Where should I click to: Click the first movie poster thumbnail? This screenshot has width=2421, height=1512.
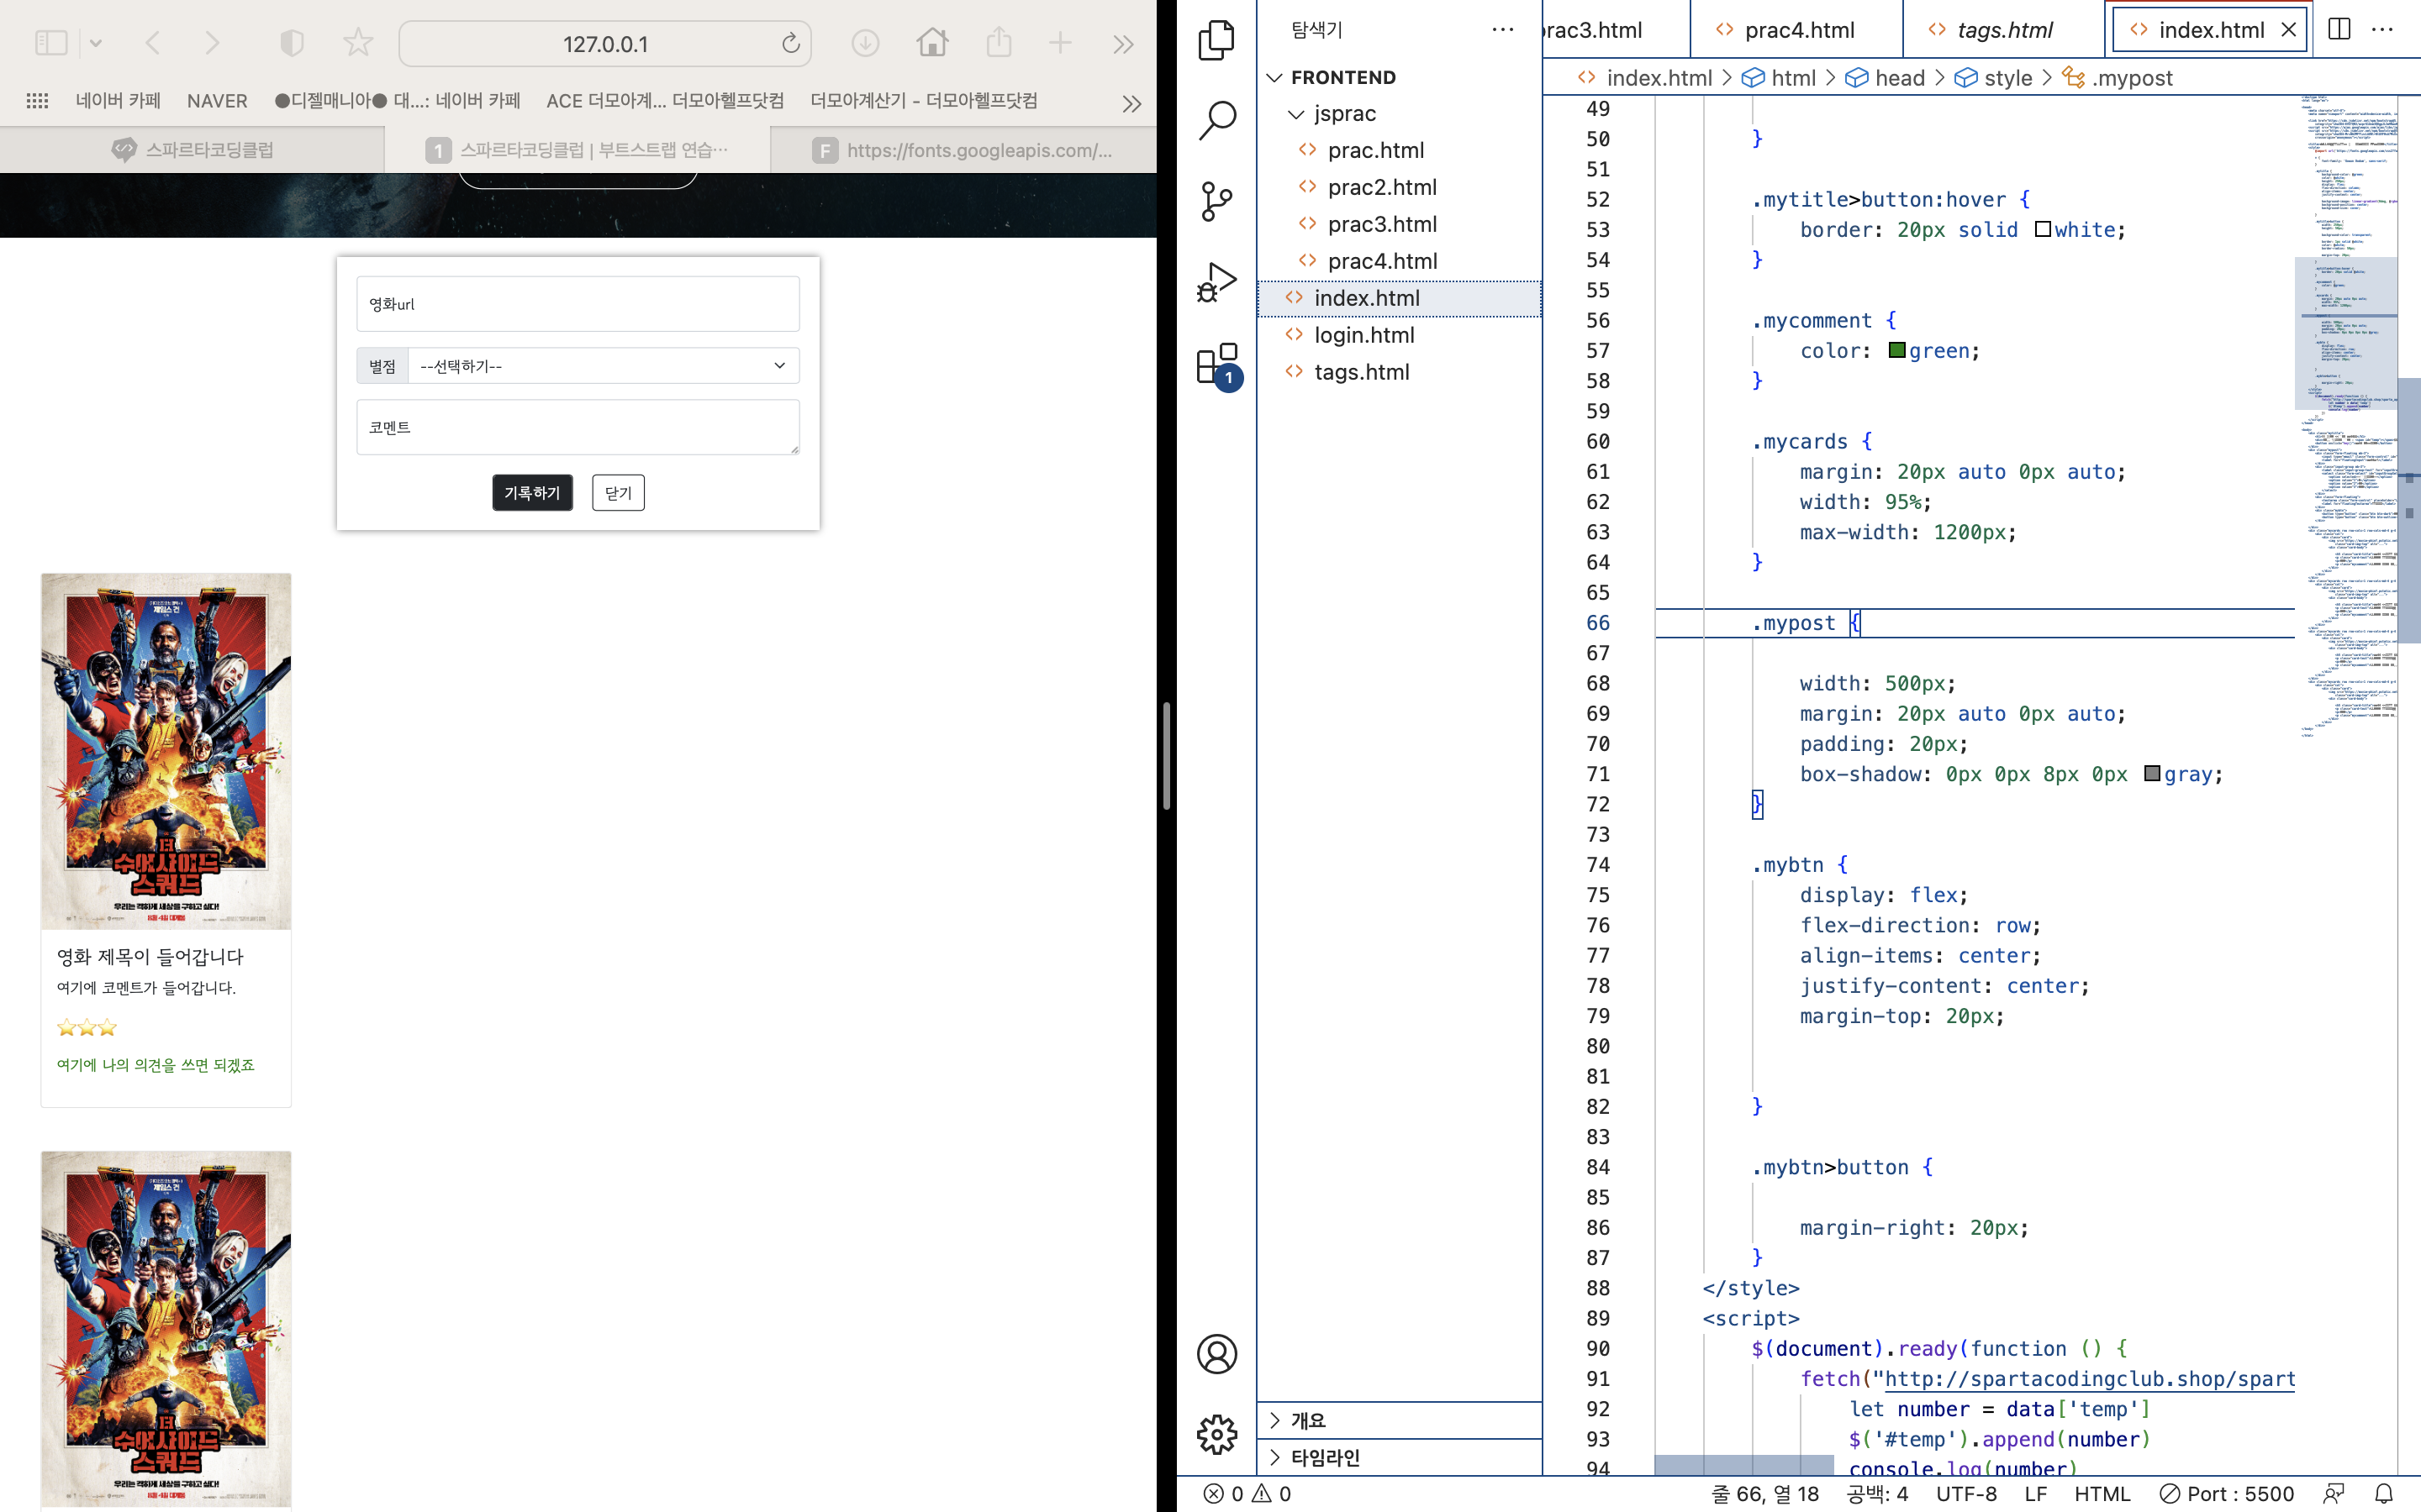click(166, 751)
